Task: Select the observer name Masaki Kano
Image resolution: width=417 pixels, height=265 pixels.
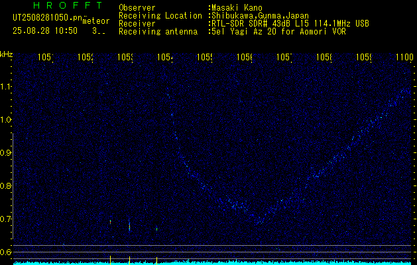Action: [237, 8]
